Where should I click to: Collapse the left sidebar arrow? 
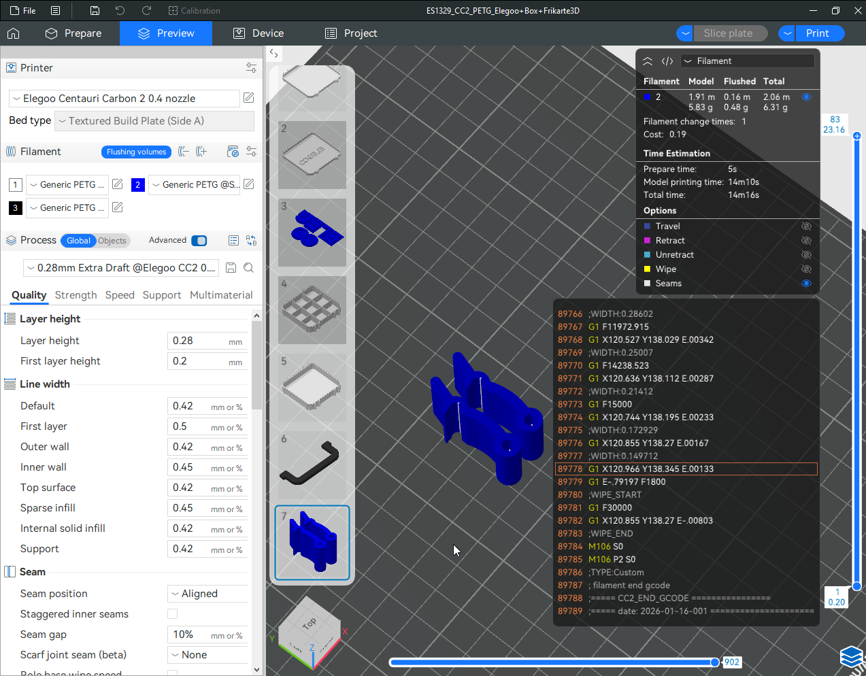[x=273, y=53]
